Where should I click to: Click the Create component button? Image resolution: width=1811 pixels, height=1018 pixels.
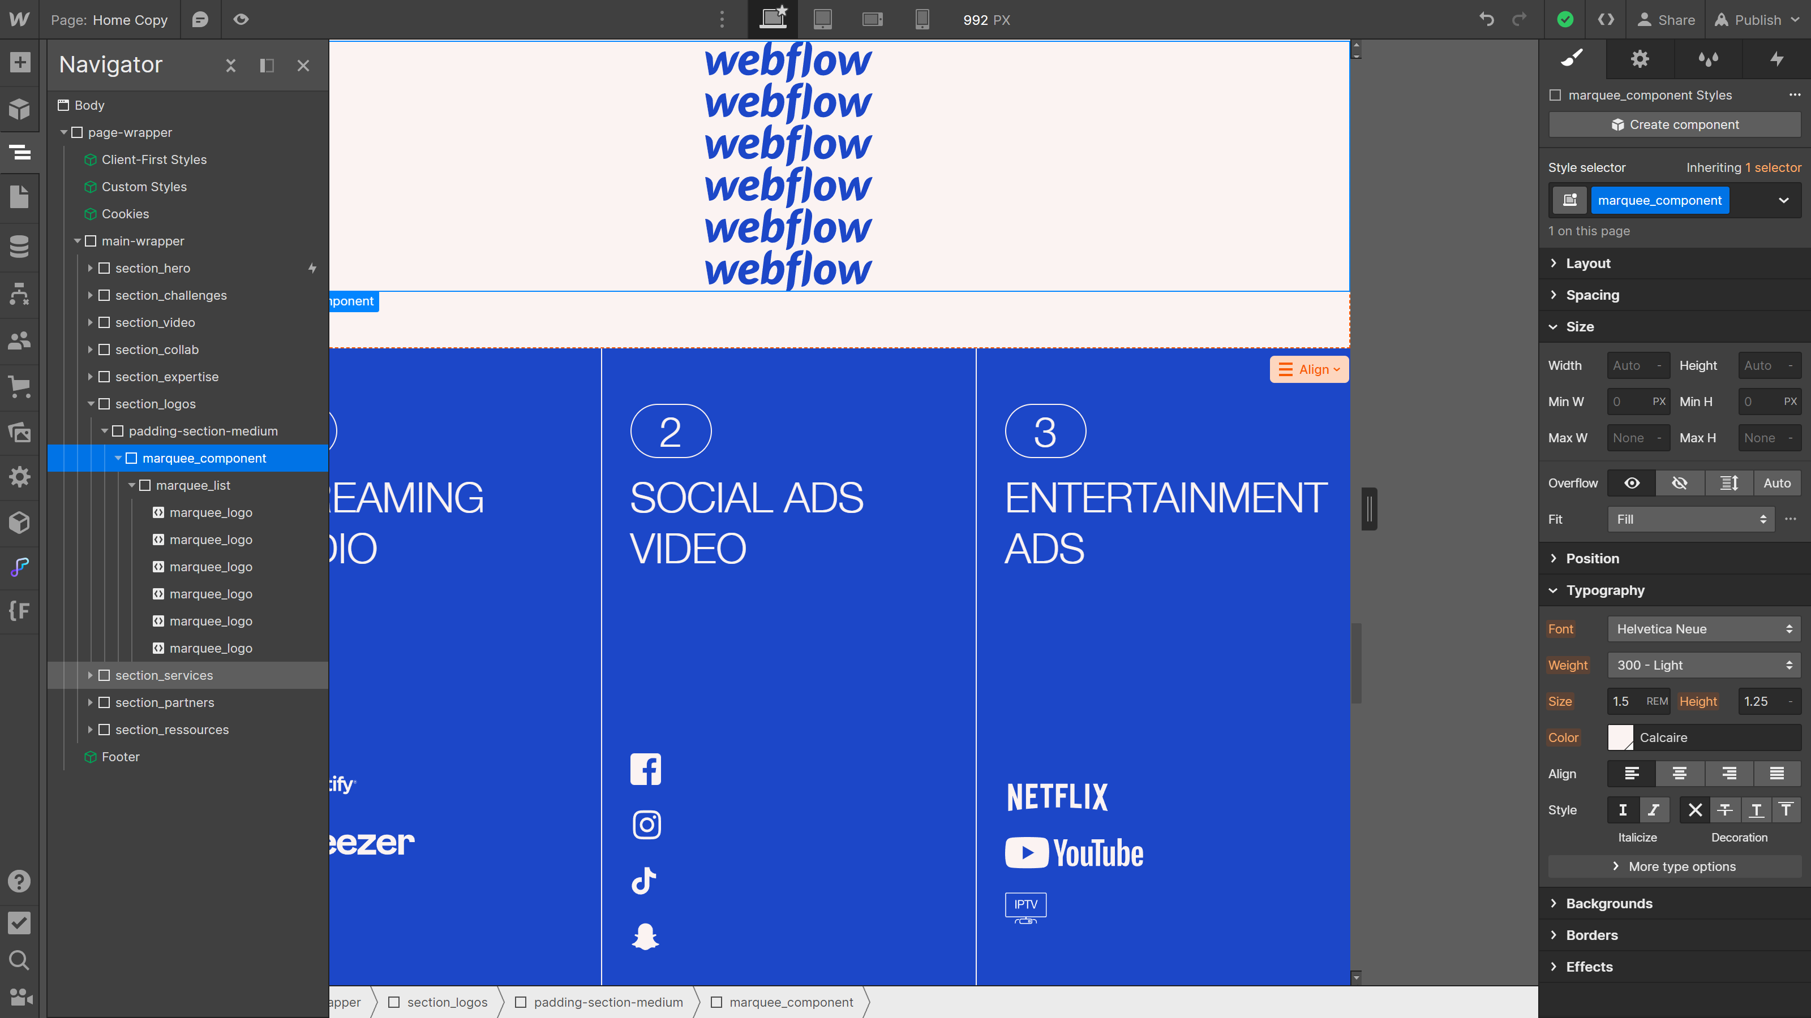pyautogui.click(x=1677, y=124)
